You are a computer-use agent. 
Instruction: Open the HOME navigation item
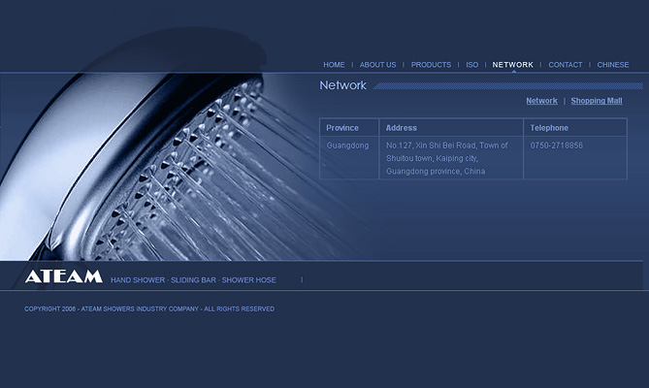334,65
